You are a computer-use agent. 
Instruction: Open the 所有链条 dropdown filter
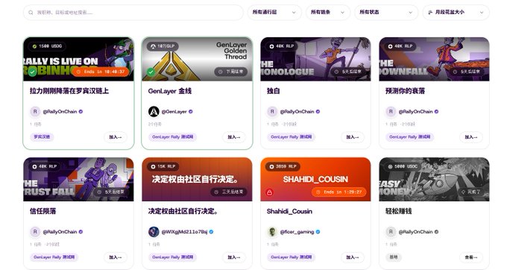coord(328,12)
